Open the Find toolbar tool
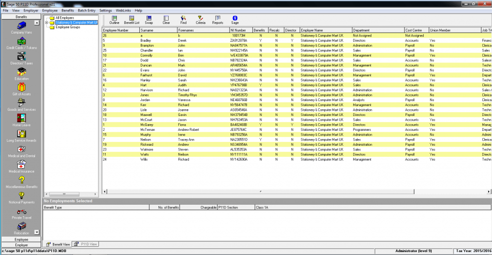 pyautogui.click(x=183, y=20)
